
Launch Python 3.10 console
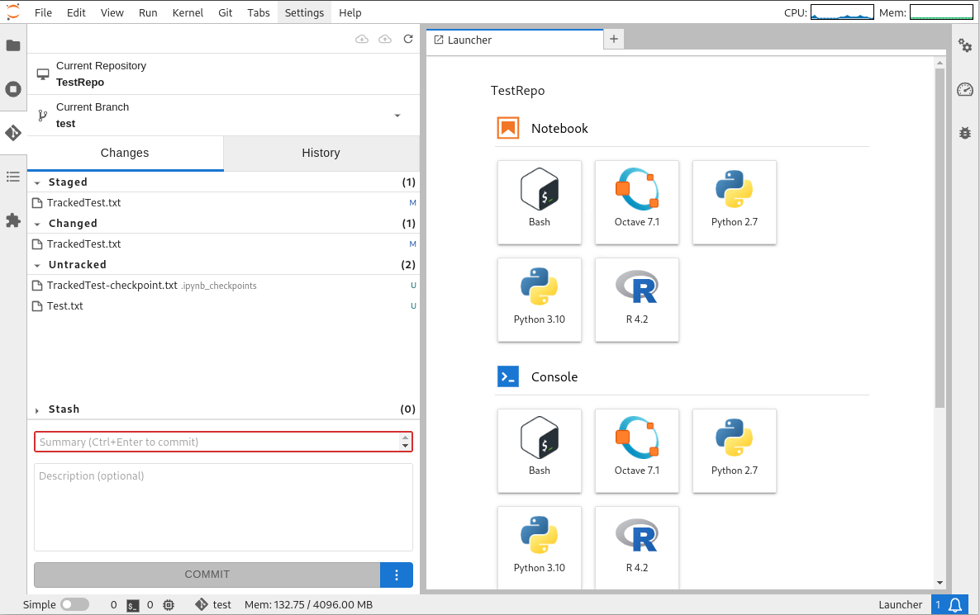540,547
